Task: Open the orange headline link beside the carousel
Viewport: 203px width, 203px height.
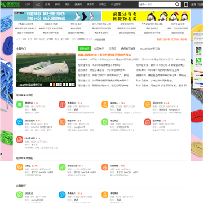Action: 104,55
